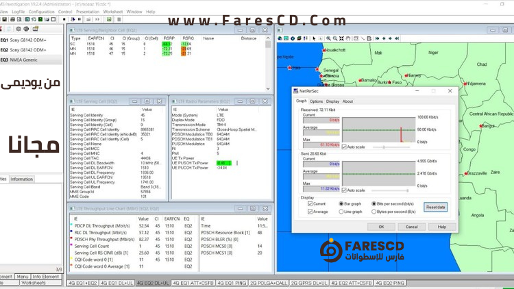Switch to Display tab in NetPerSec

tap(332, 101)
